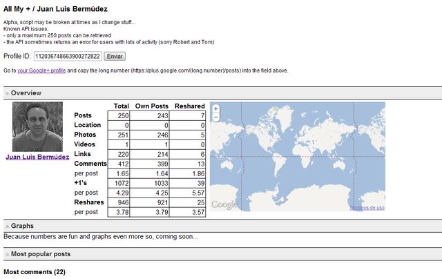Click the per post value 4.29

[x=122, y=193]
